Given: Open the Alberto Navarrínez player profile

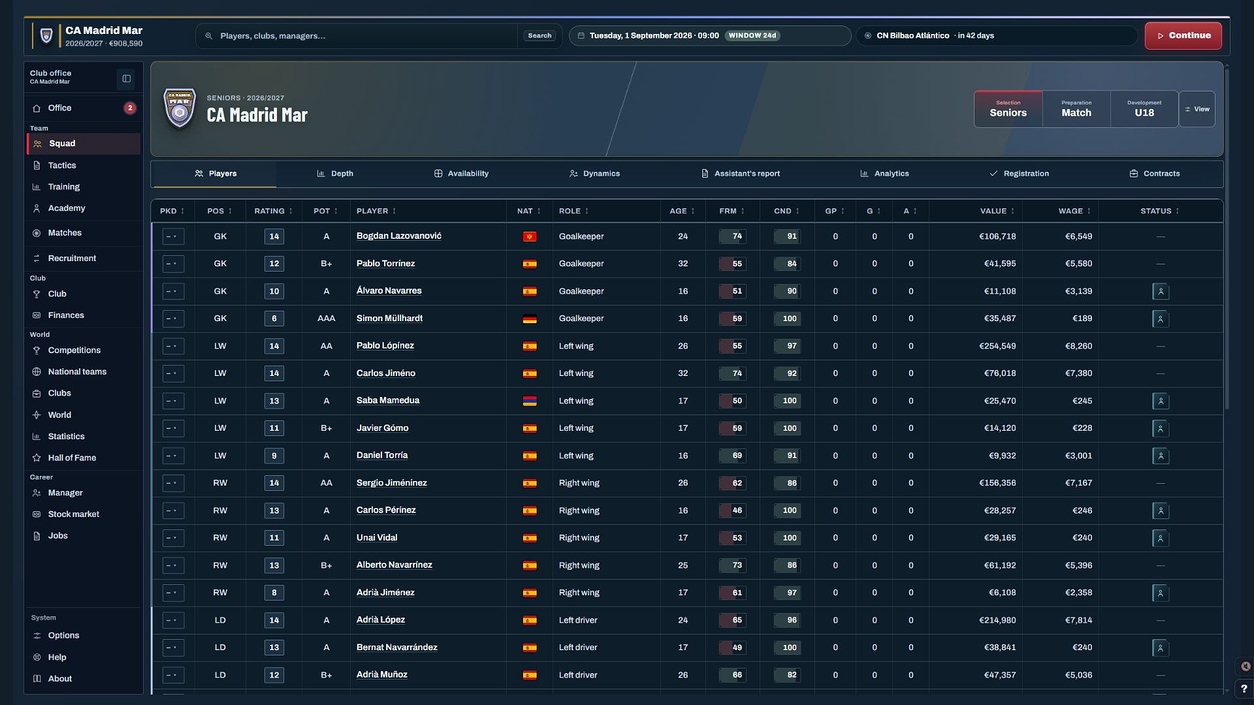Looking at the screenshot, I should click(394, 565).
